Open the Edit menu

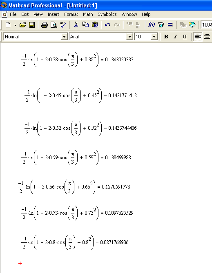coord(25,14)
